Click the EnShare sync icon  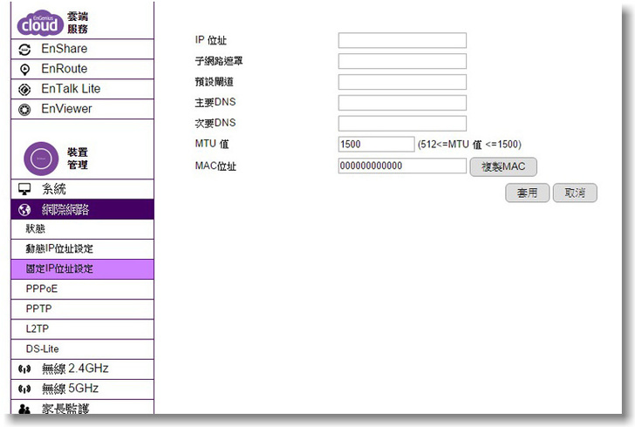coord(24,50)
